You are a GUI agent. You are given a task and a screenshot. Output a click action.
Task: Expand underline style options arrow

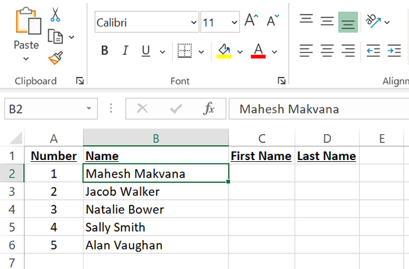(x=162, y=52)
